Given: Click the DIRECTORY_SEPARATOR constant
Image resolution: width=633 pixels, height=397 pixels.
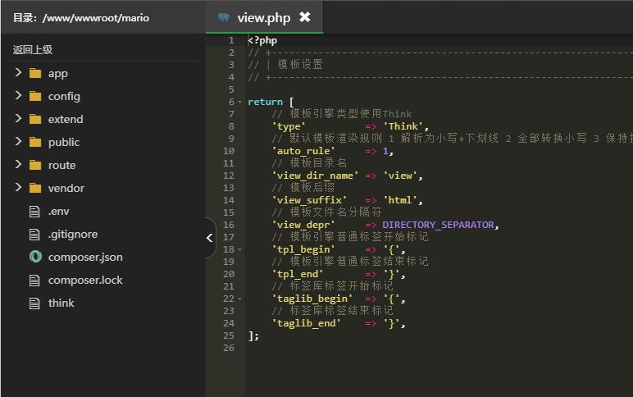Looking at the screenshot, I should [438, 225].
